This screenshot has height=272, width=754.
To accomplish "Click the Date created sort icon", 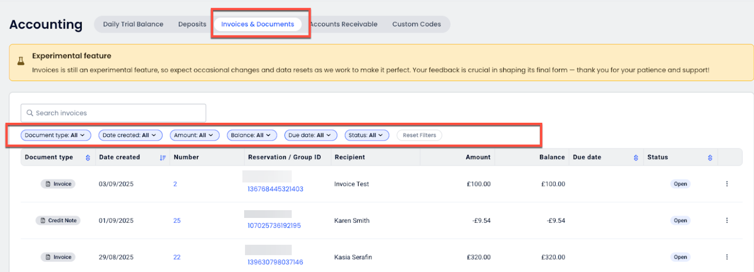I will [163, 158].
